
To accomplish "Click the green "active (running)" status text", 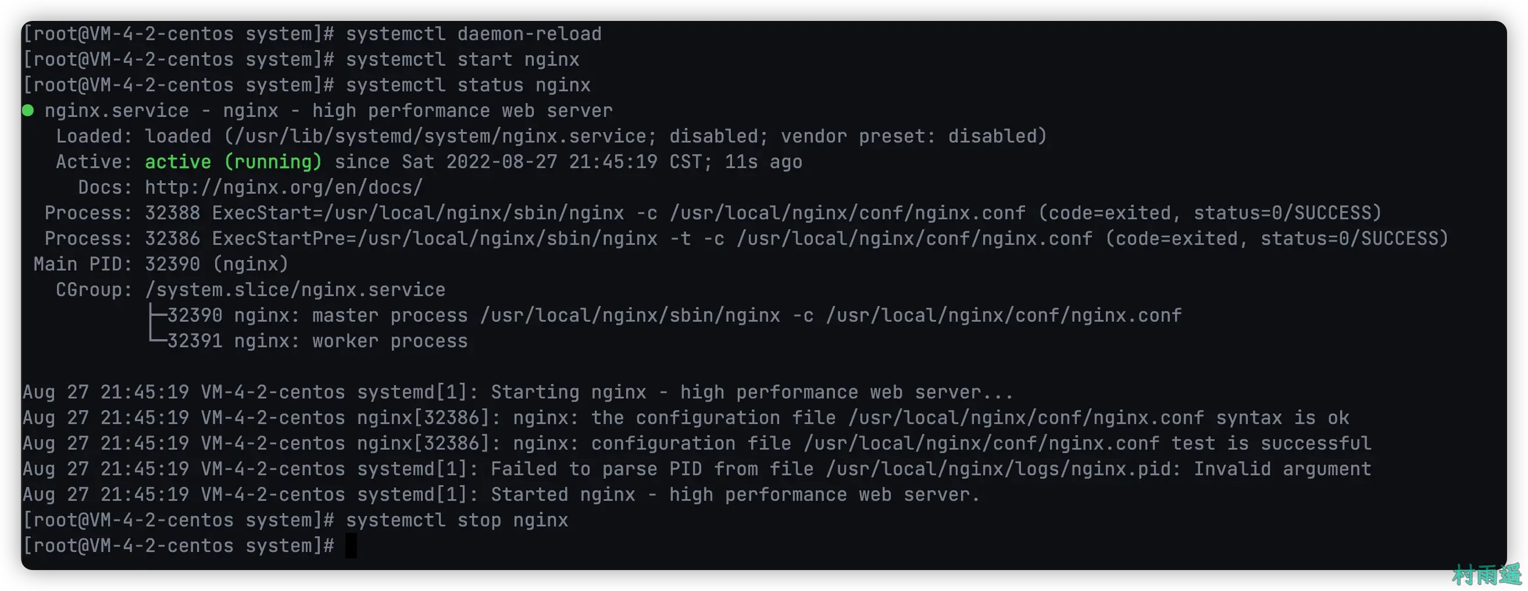I will click(233, 162).
